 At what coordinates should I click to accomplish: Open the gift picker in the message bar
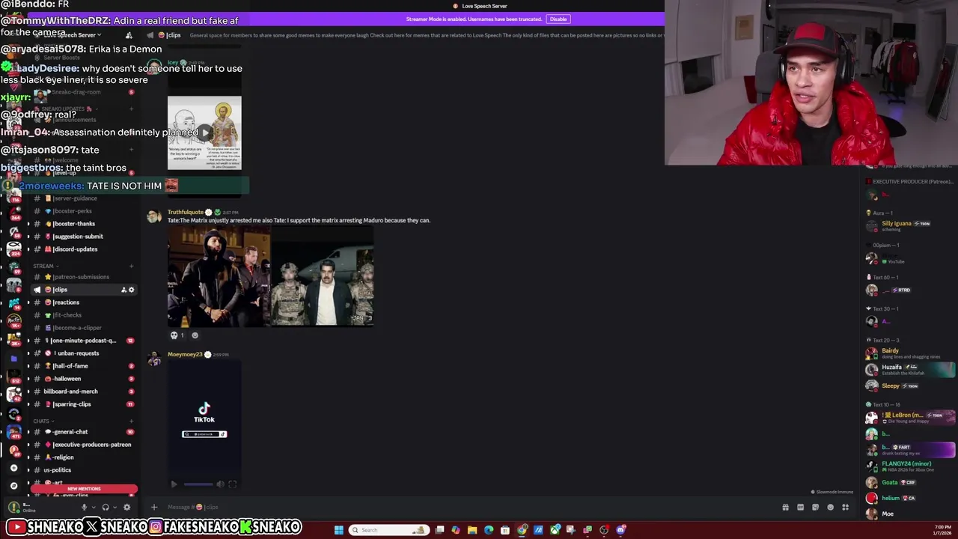point(785,507)
